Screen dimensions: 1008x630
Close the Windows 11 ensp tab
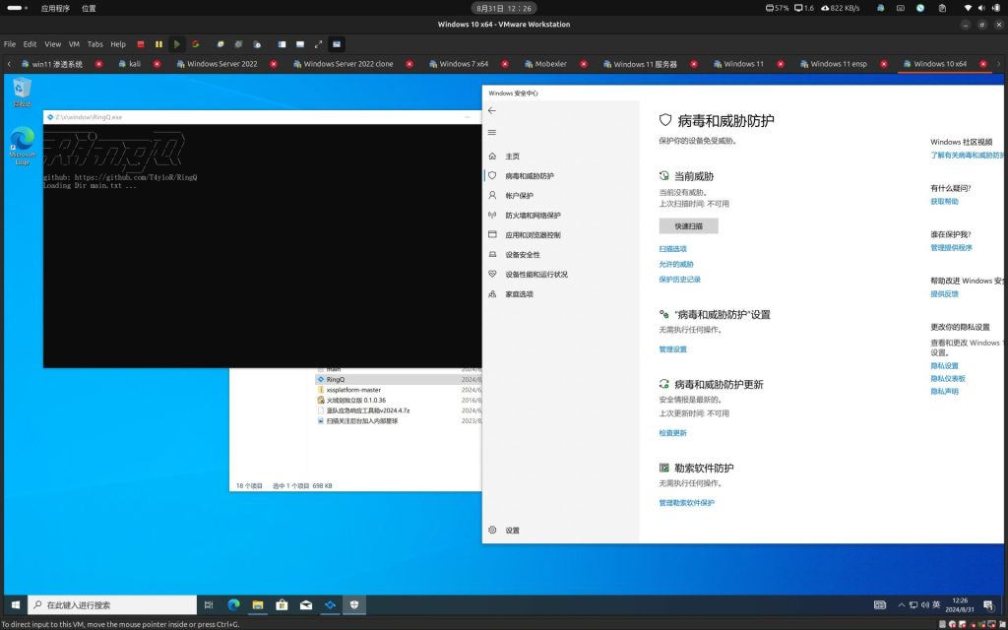click(x=884, y=64)
